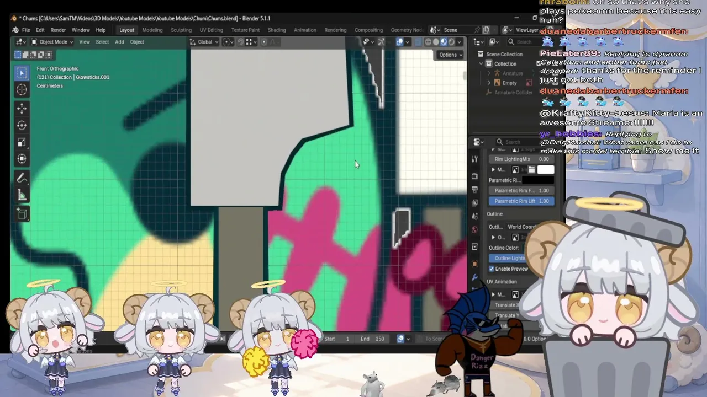Image resolution: width=707 pixels, height=397 pixels.
Task: Select the Scale tool
Action: coord(22,142)
